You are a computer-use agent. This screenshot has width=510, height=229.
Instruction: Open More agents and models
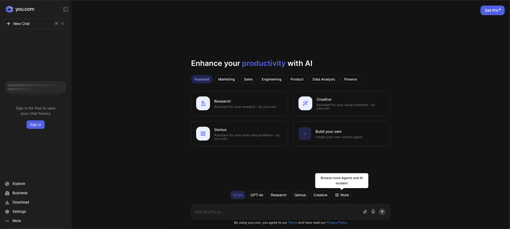coord(342,195)
